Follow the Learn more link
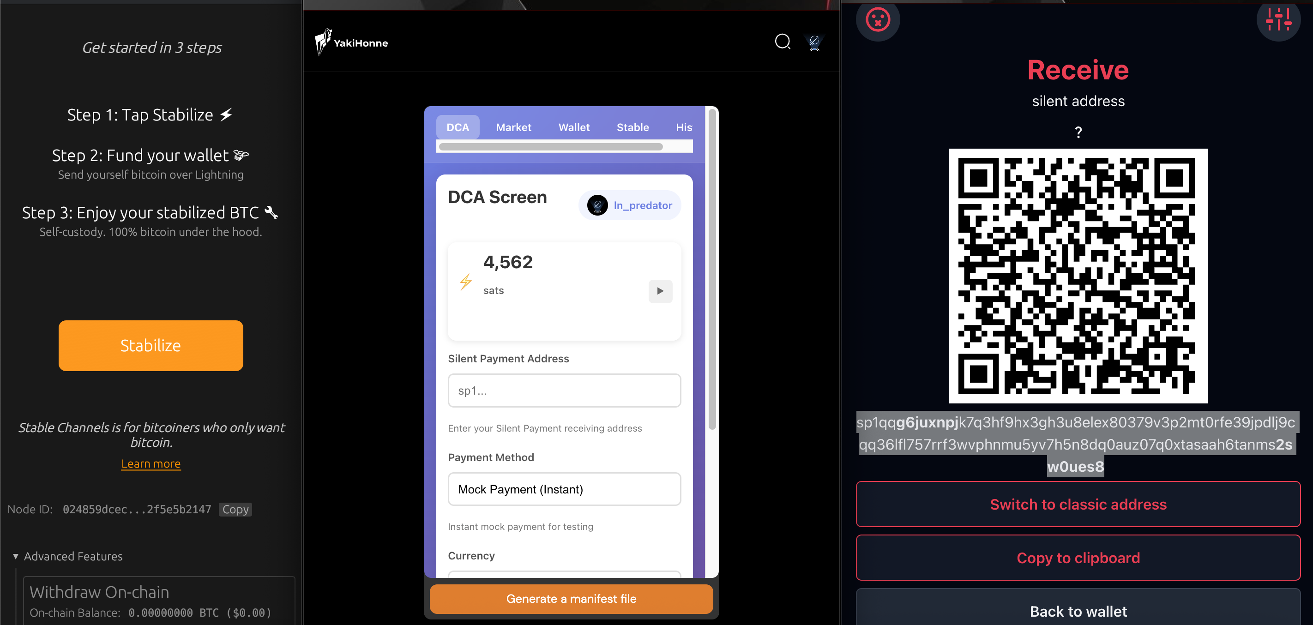 click(151, 464)
